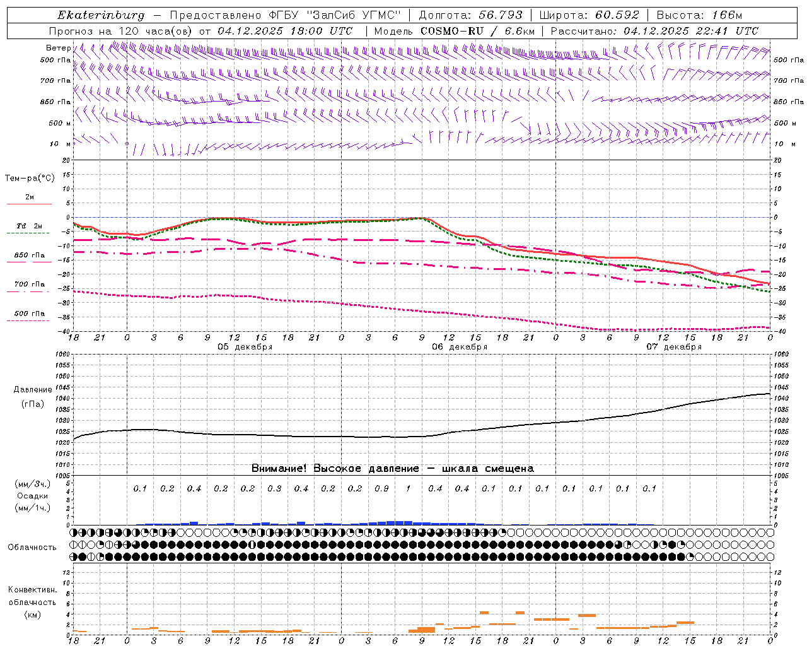Click the Ветер wind panel label
807x646 pixels.
58,48
